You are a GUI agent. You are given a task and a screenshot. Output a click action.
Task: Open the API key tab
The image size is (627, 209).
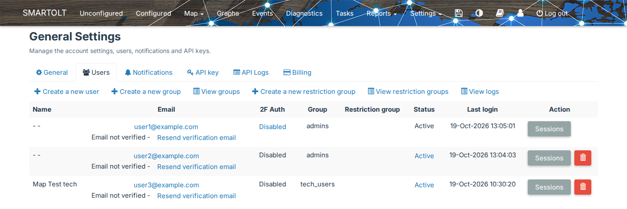(x=202, y=73)
